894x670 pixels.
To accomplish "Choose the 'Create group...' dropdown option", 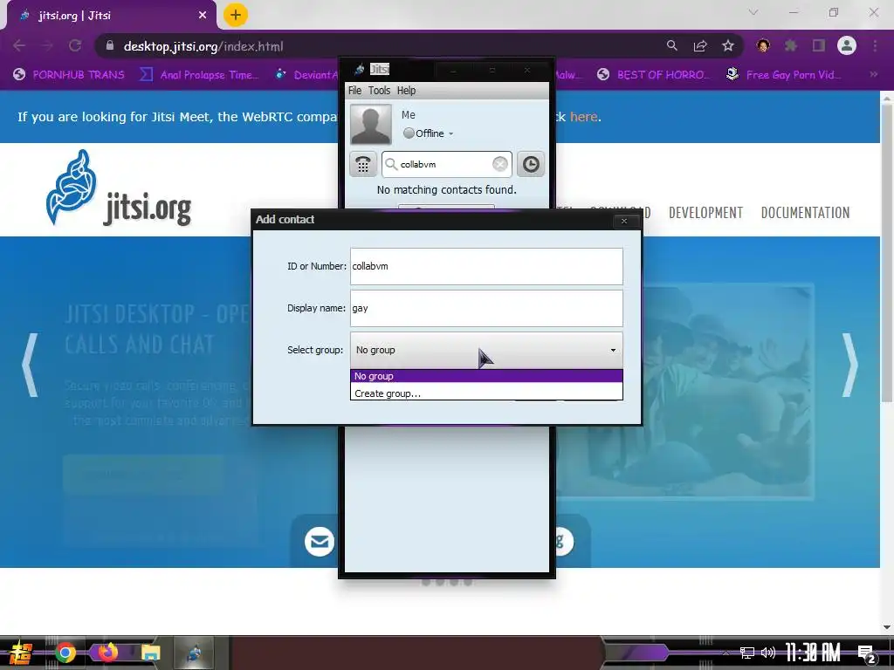I will pyautogui.click(x=486, y=393).
